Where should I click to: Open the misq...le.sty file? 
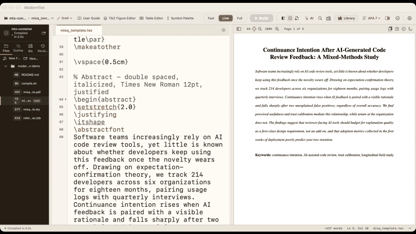tap(24, 109)
